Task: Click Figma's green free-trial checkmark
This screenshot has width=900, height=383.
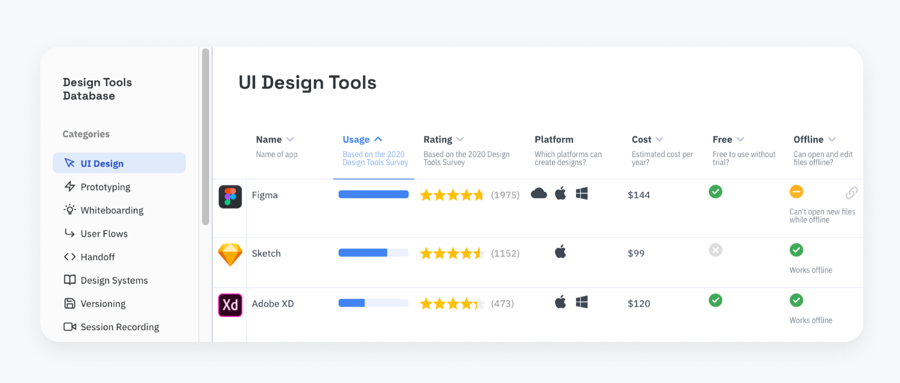Action: (x=716, y=191)
